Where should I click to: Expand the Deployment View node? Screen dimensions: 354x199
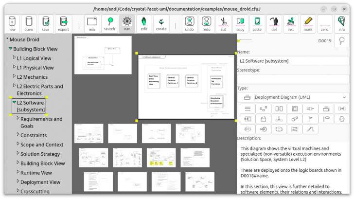[x=18, y=181]
